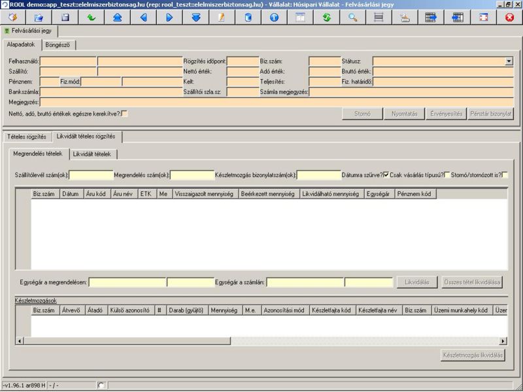Click the blue info circle icon

274,17
